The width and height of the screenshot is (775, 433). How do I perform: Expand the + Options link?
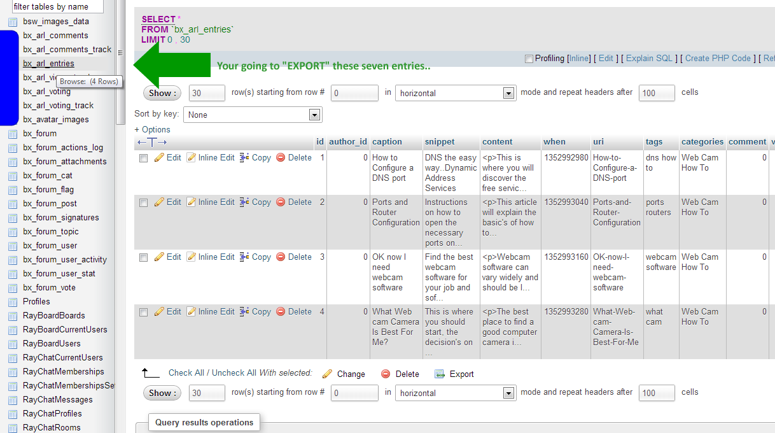tap(152, 129)
